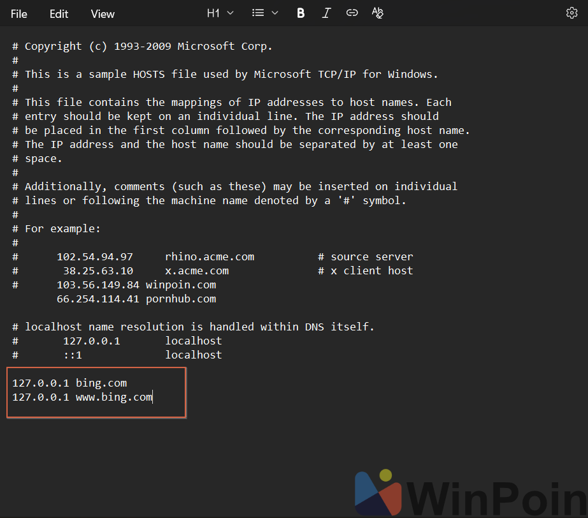Viewport: 588px width, 518px height.
Task: Click the "localhost name resolution" comment line
Action: (193, 327)
